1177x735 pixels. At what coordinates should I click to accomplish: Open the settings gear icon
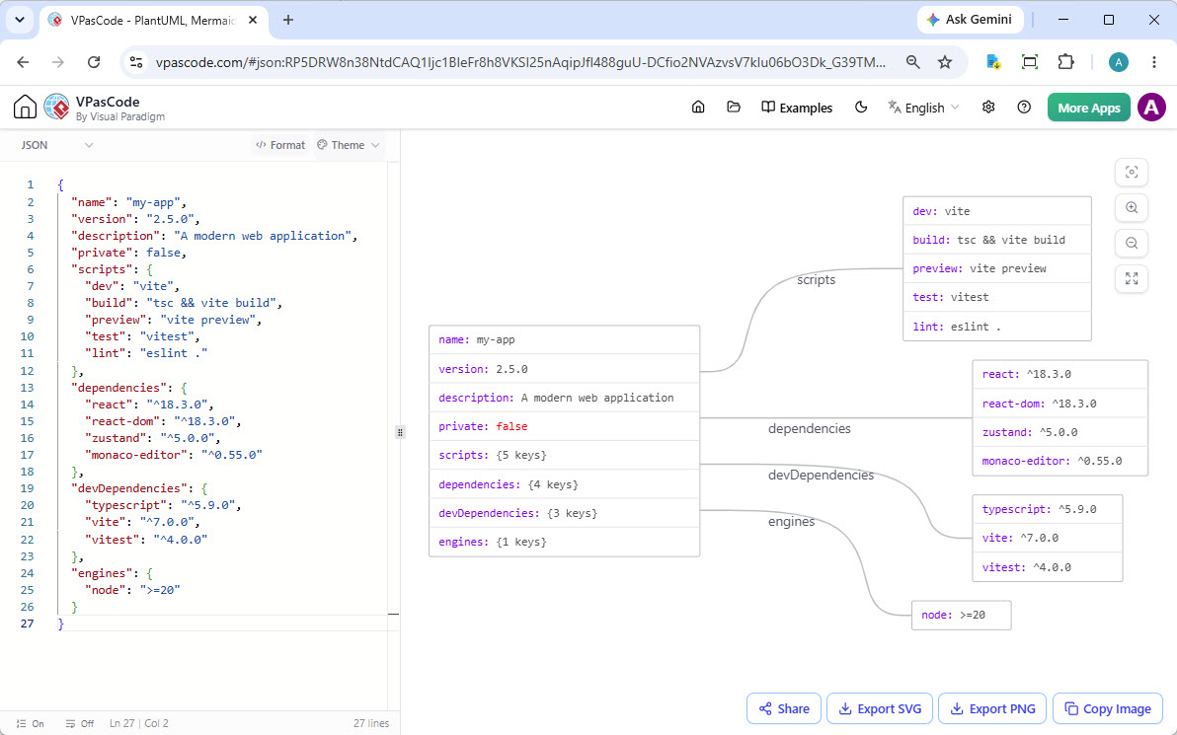[x=988, y=108]
